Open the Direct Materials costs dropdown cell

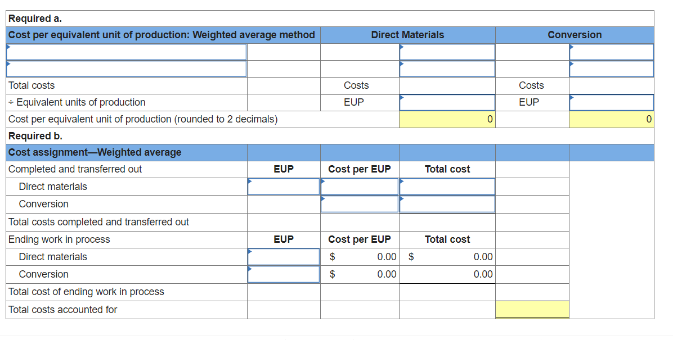(x=446, y=52)
